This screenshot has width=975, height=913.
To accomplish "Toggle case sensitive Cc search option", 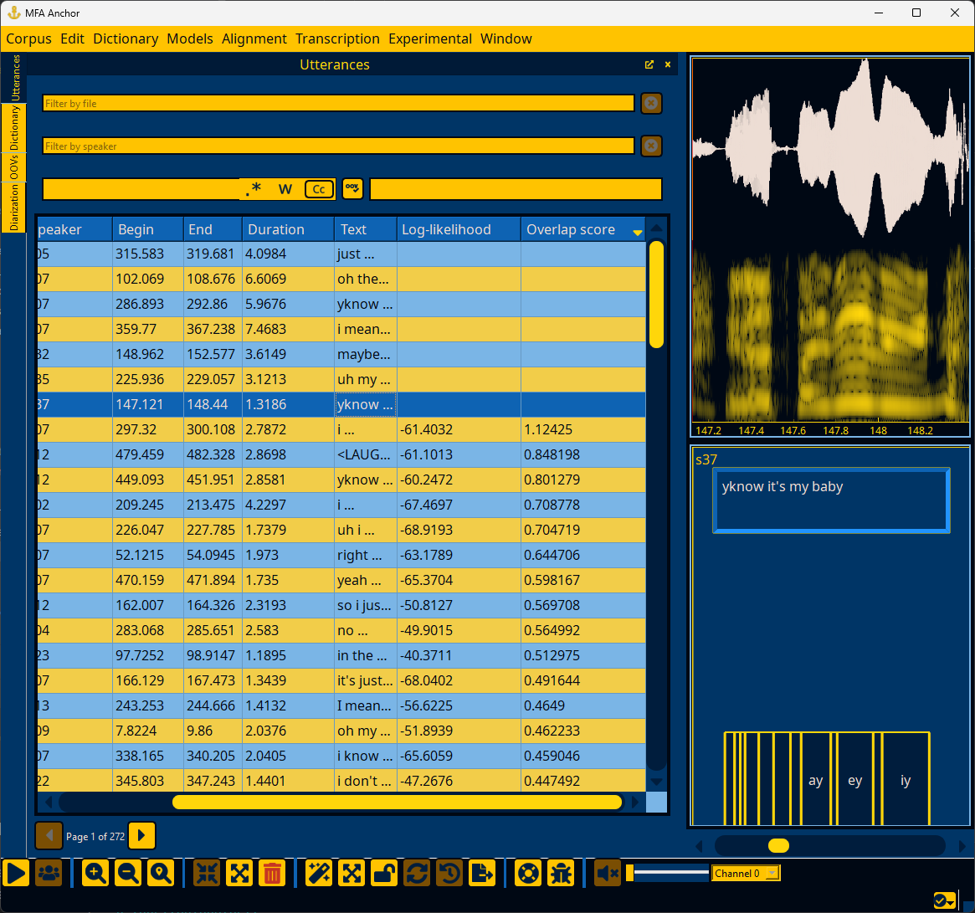I will tap(319, 189).
